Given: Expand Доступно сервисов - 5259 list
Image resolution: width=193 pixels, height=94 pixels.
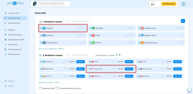Looking at the screenshot, I should 51,49.
